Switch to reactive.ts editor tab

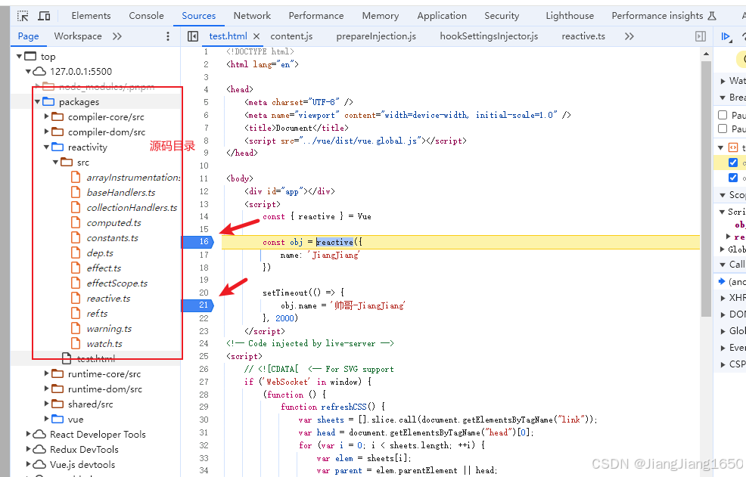[x=583, y=36]
